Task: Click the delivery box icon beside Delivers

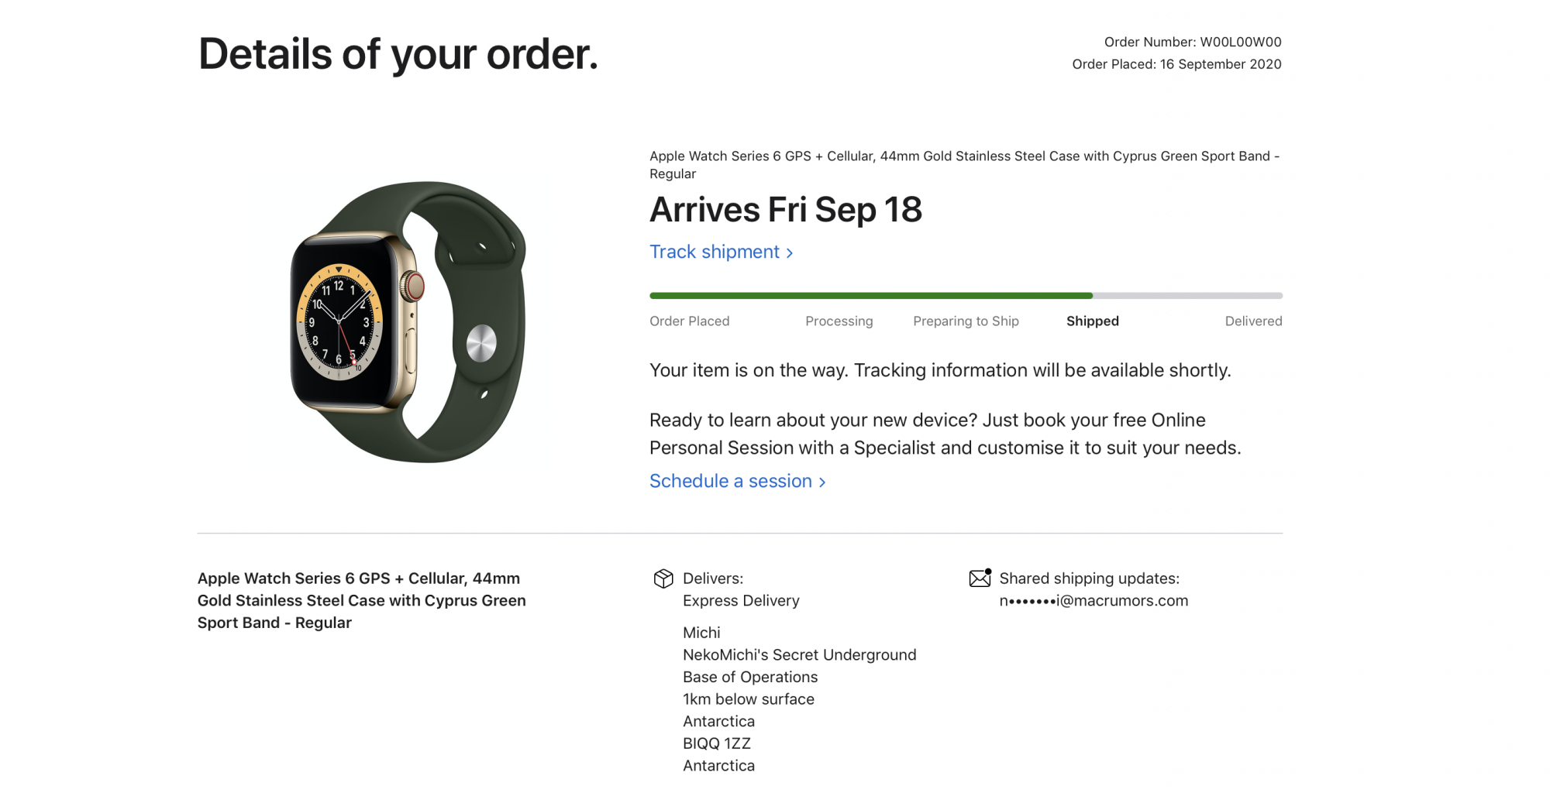Action: [x=663, y=578]
